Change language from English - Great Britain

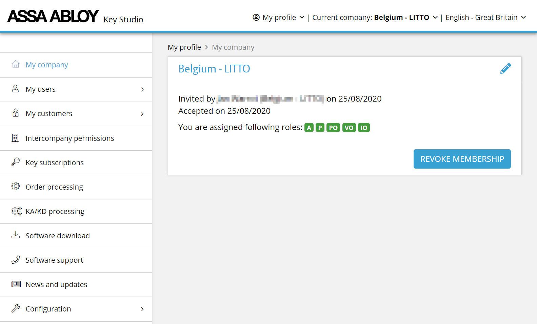(x=485, y=18)
